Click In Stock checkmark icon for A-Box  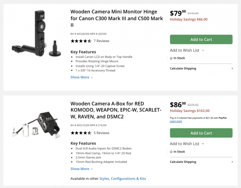(x=171, y=152)
